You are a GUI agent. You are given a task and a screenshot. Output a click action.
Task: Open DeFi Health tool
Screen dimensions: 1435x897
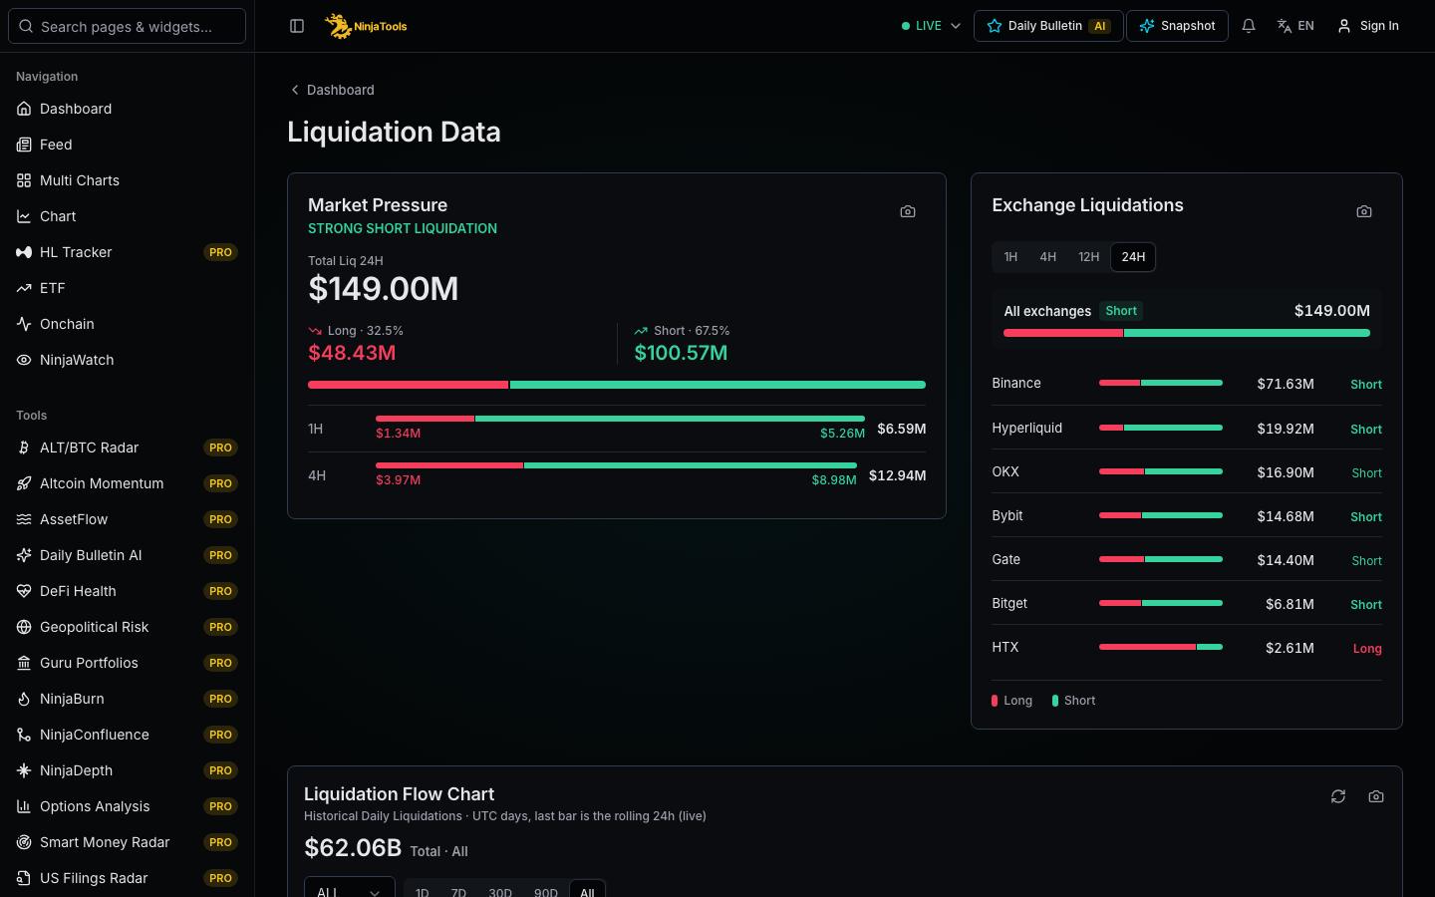127,591
